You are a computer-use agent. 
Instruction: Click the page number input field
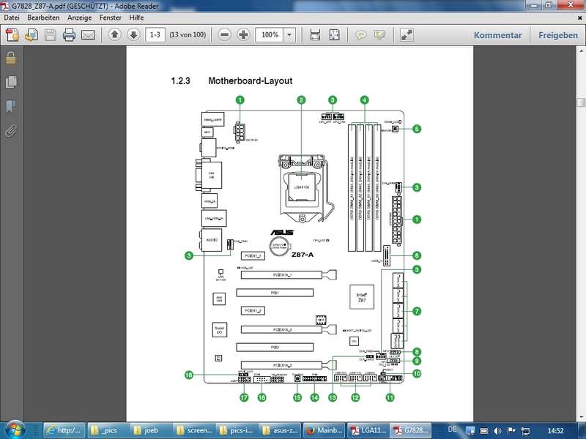click(155, 34)
